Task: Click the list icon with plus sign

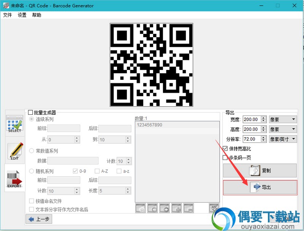Action: coord(176,208)
